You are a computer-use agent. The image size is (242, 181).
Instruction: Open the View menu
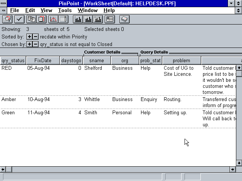[46, 11]
